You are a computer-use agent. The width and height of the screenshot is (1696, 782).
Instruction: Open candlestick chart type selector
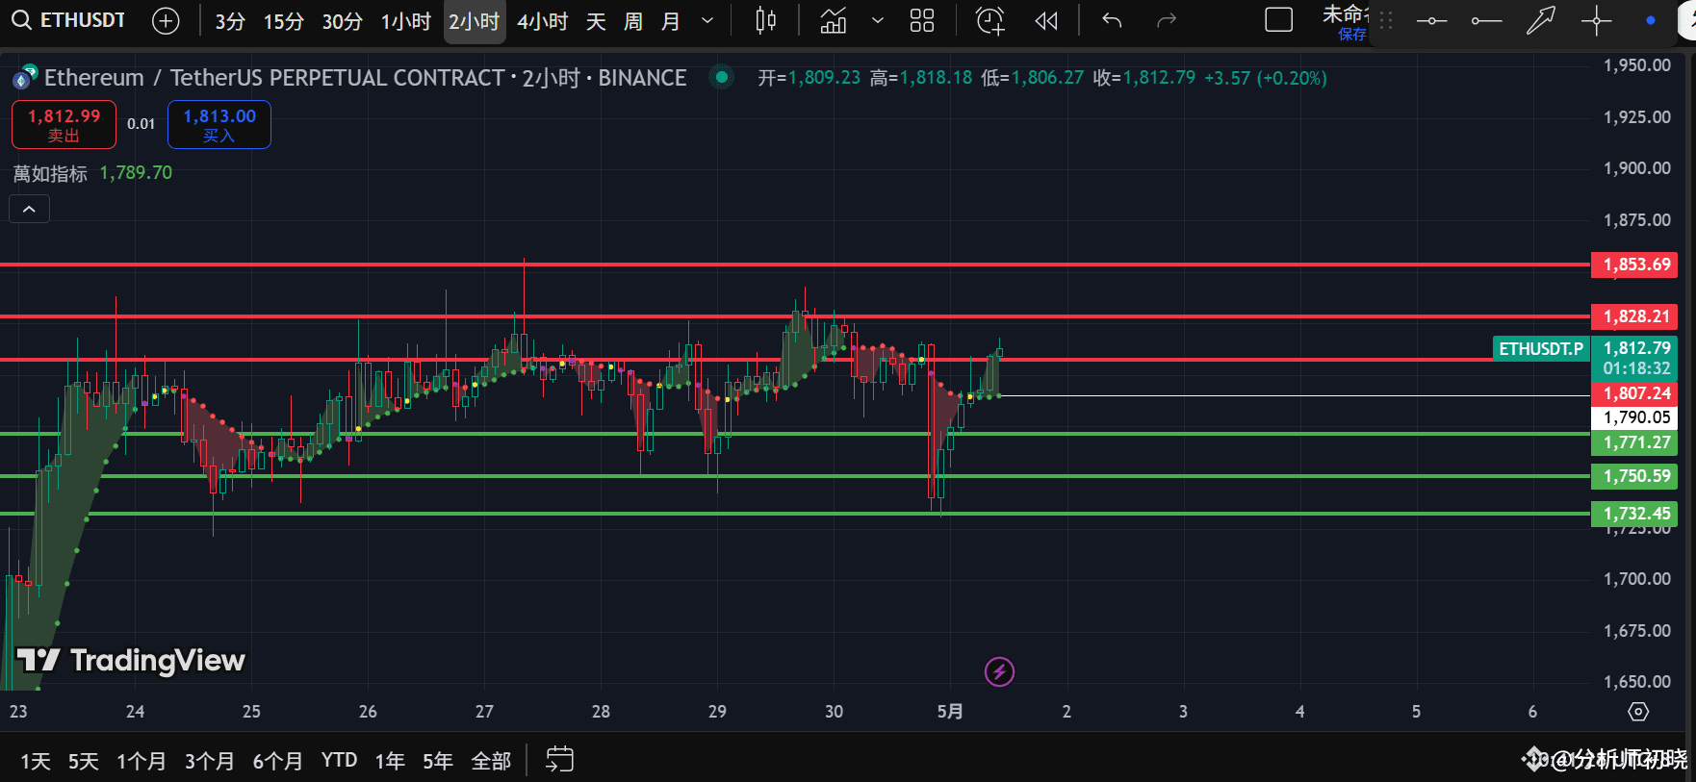pos(766,20)
